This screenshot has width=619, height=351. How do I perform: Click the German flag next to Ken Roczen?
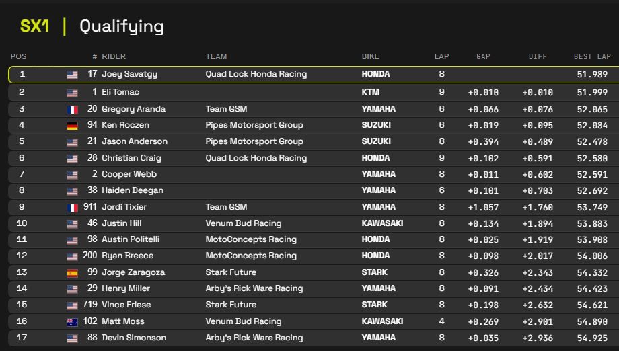tap(72, 125)
